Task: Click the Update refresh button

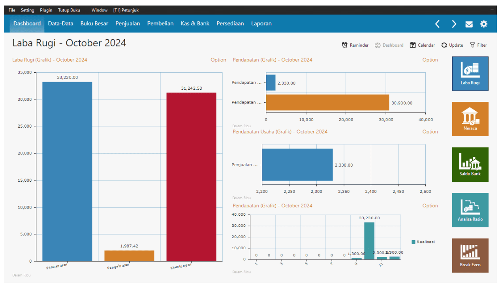Action: click(x=452, y=45)
